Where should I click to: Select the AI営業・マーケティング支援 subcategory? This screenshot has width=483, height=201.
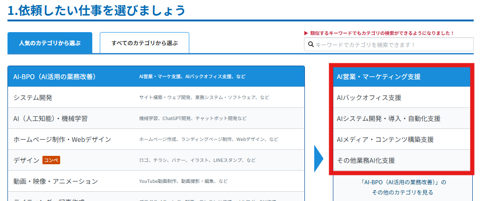click(378, 76)
